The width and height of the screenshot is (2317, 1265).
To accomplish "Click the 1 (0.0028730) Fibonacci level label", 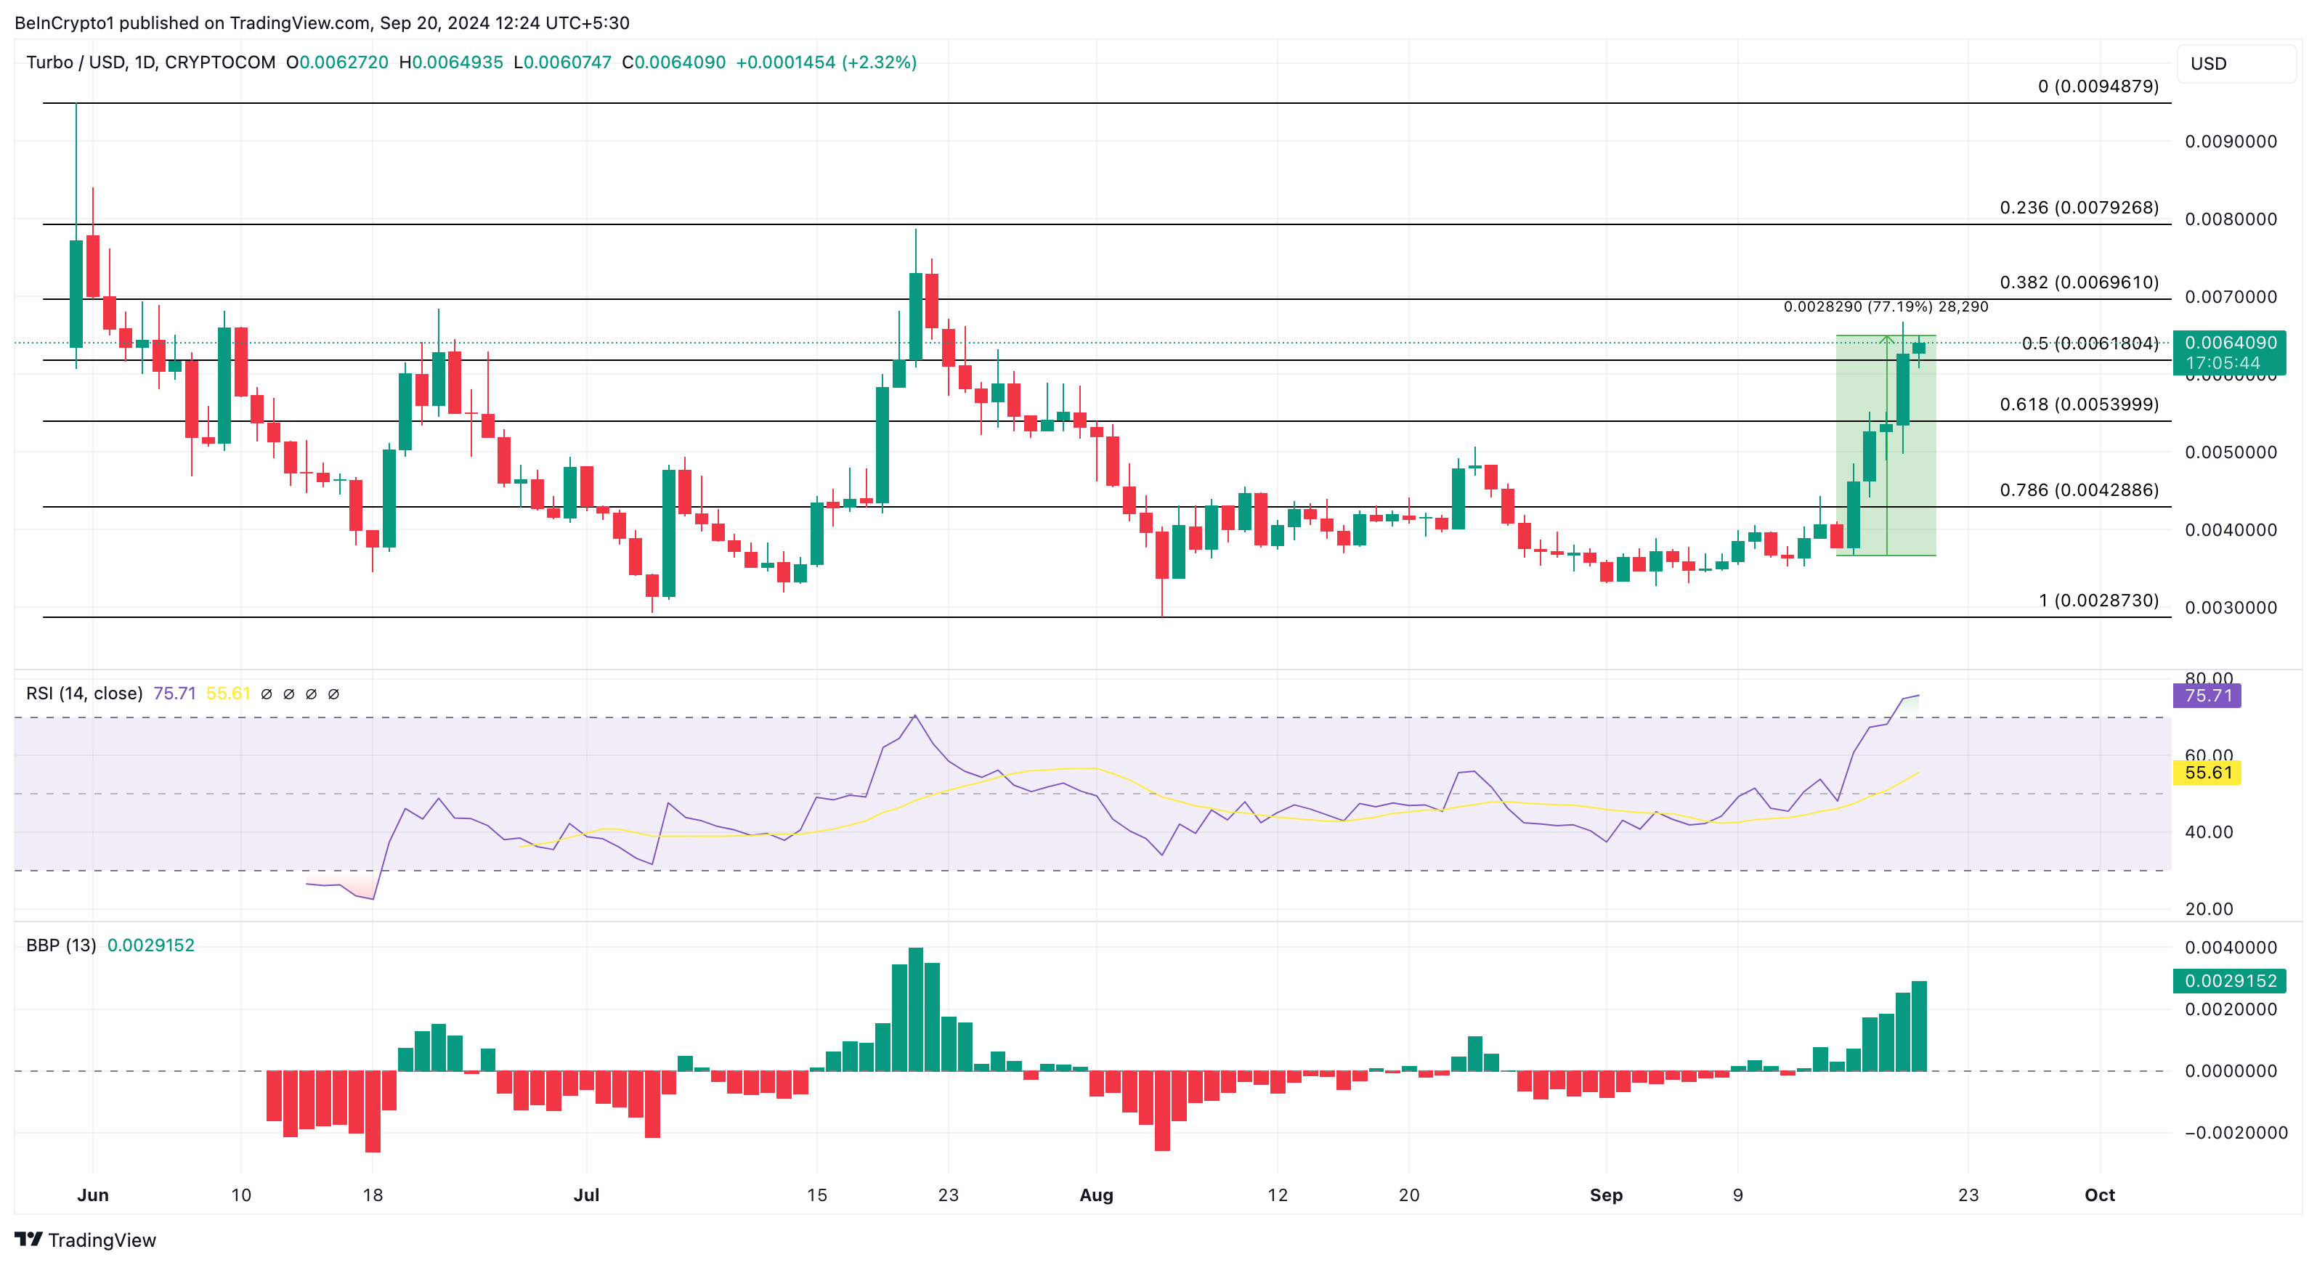I will [x=2098, y=600].
